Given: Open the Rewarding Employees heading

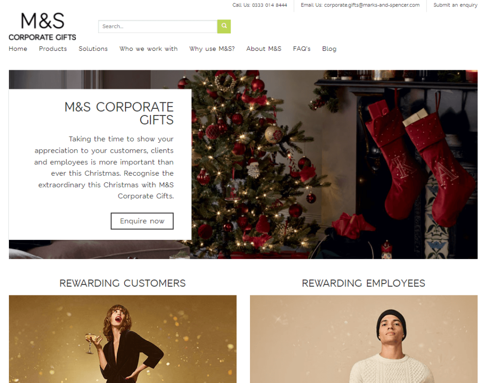Looking at the screenshot, I should pyautogui.click(x=364, y=283).
